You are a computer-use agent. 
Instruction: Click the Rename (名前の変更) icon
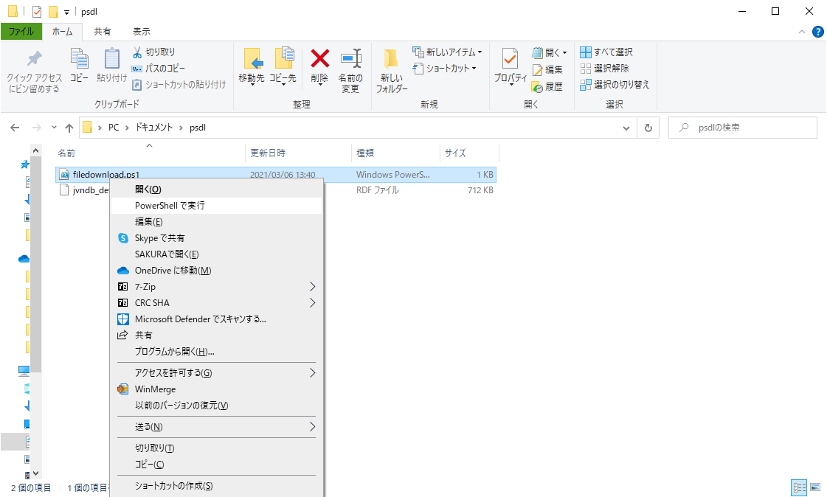350,71
